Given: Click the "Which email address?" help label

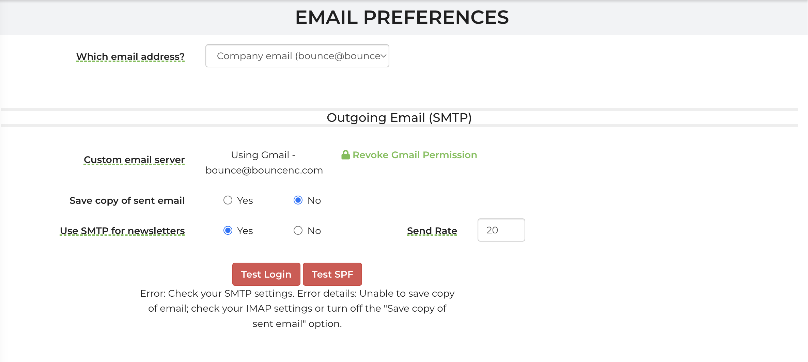Looking at the screenshot, I should 130,56.
